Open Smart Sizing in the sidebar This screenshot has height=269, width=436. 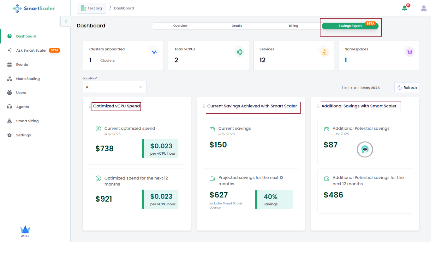[x=27, y=121]
